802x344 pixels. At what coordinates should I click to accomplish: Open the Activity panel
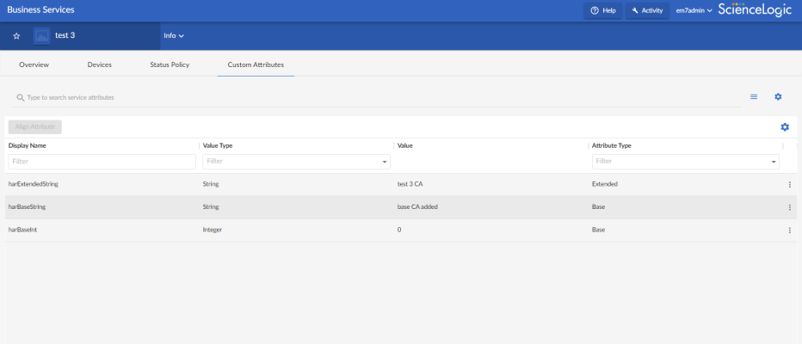pyautogui.click(x=646, y=10)
